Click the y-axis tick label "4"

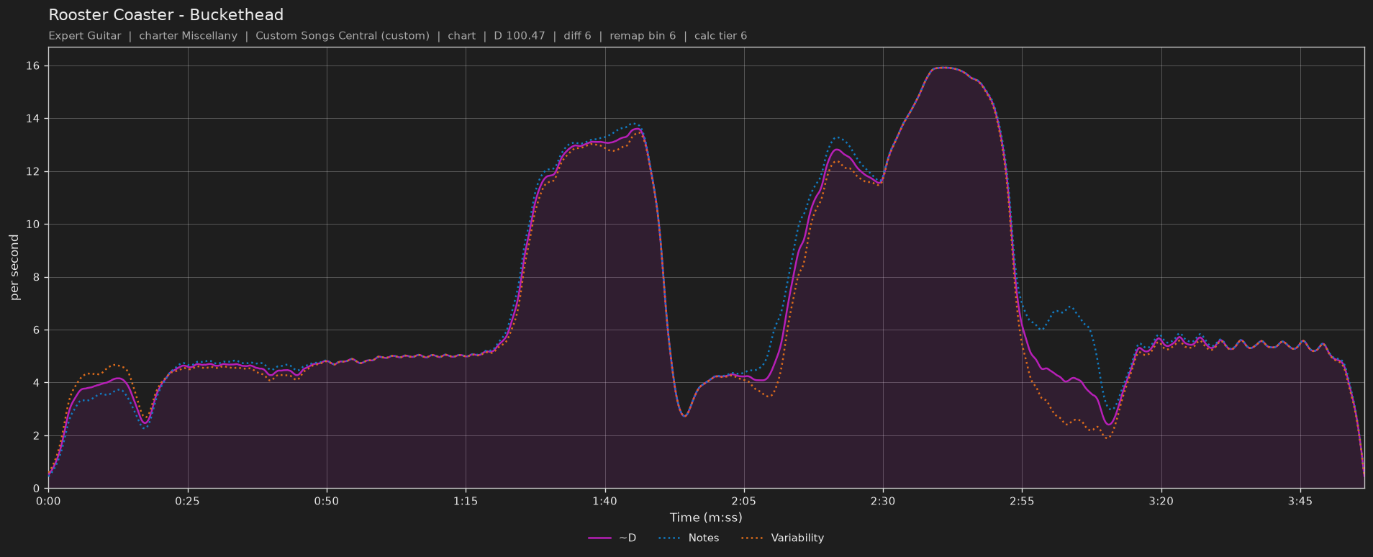37,384
